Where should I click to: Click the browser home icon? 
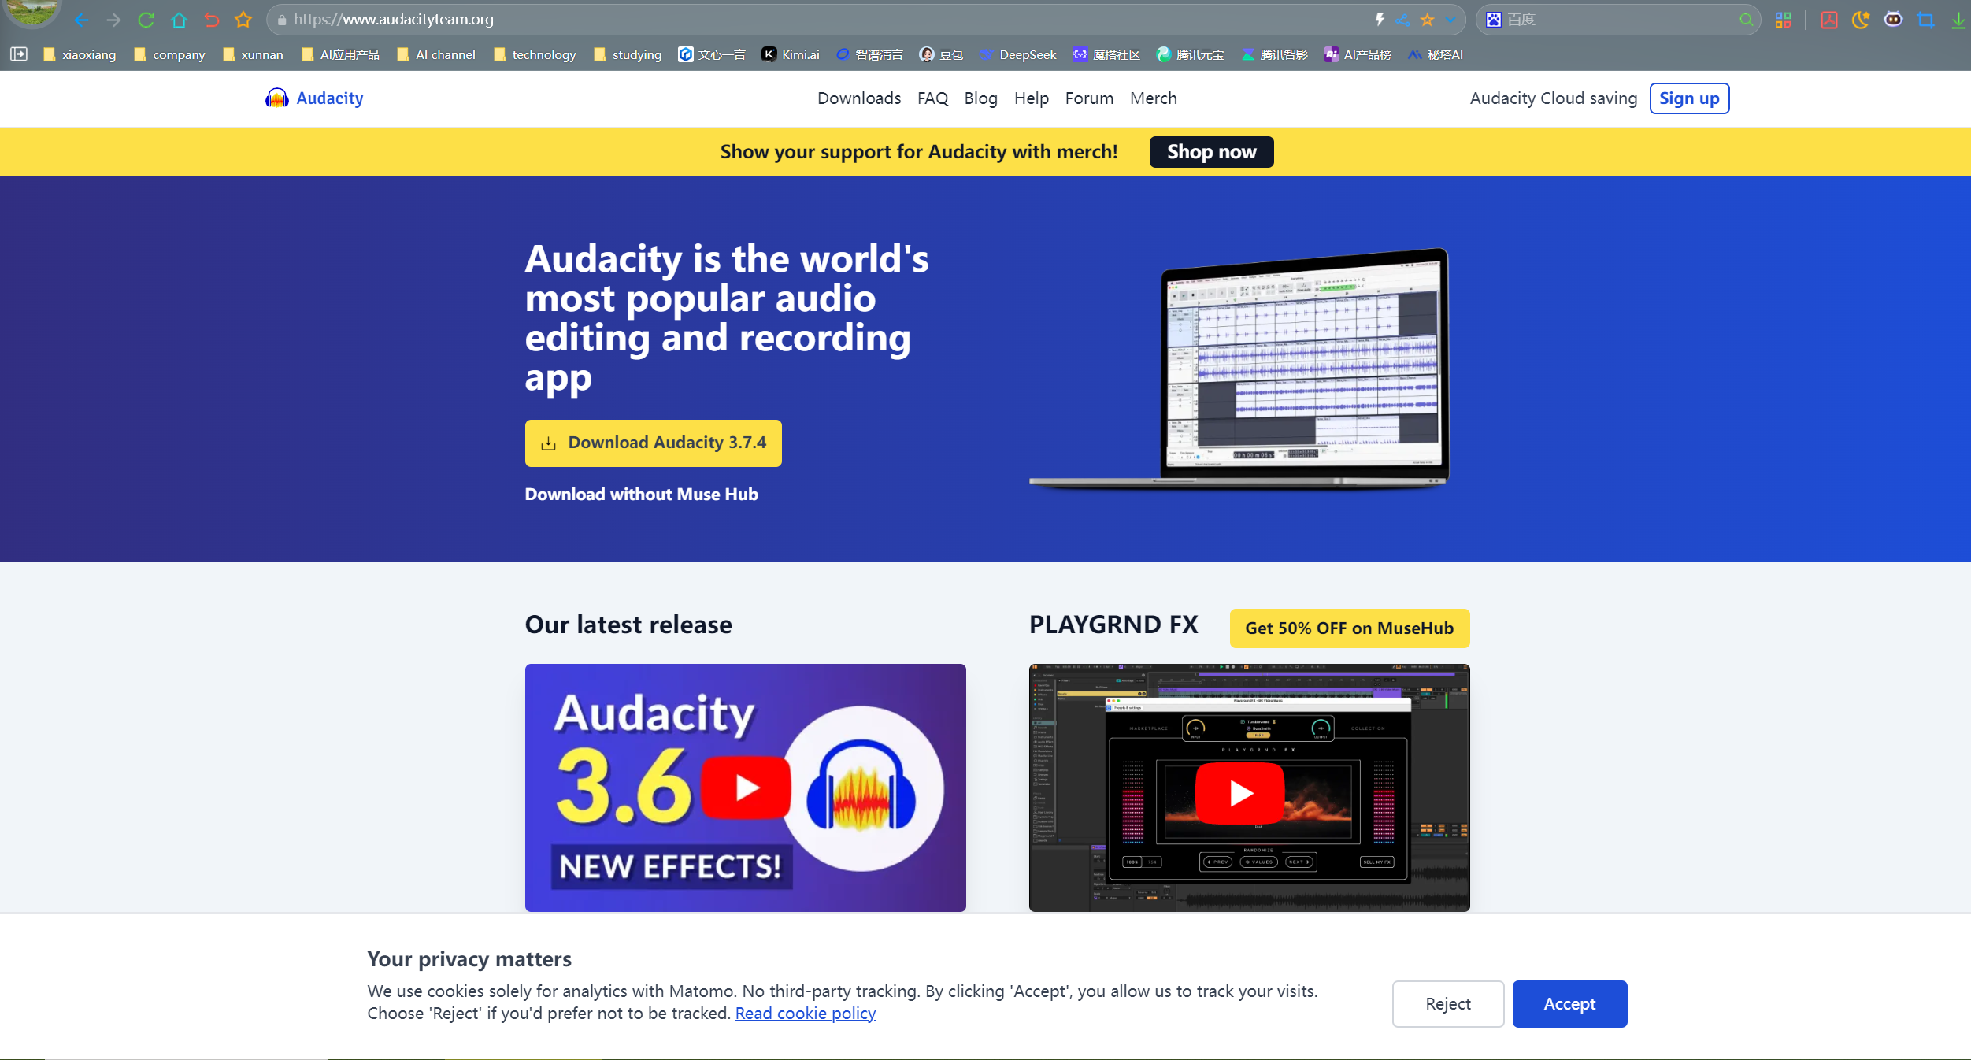pyautogui.click(x=179, y=20)
